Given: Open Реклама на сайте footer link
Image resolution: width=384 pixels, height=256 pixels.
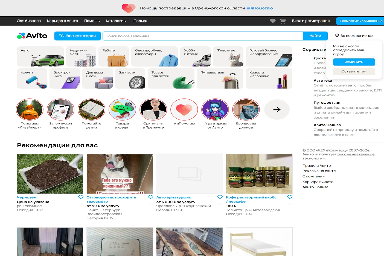Looking at the screenshot, I should (319, 171).
